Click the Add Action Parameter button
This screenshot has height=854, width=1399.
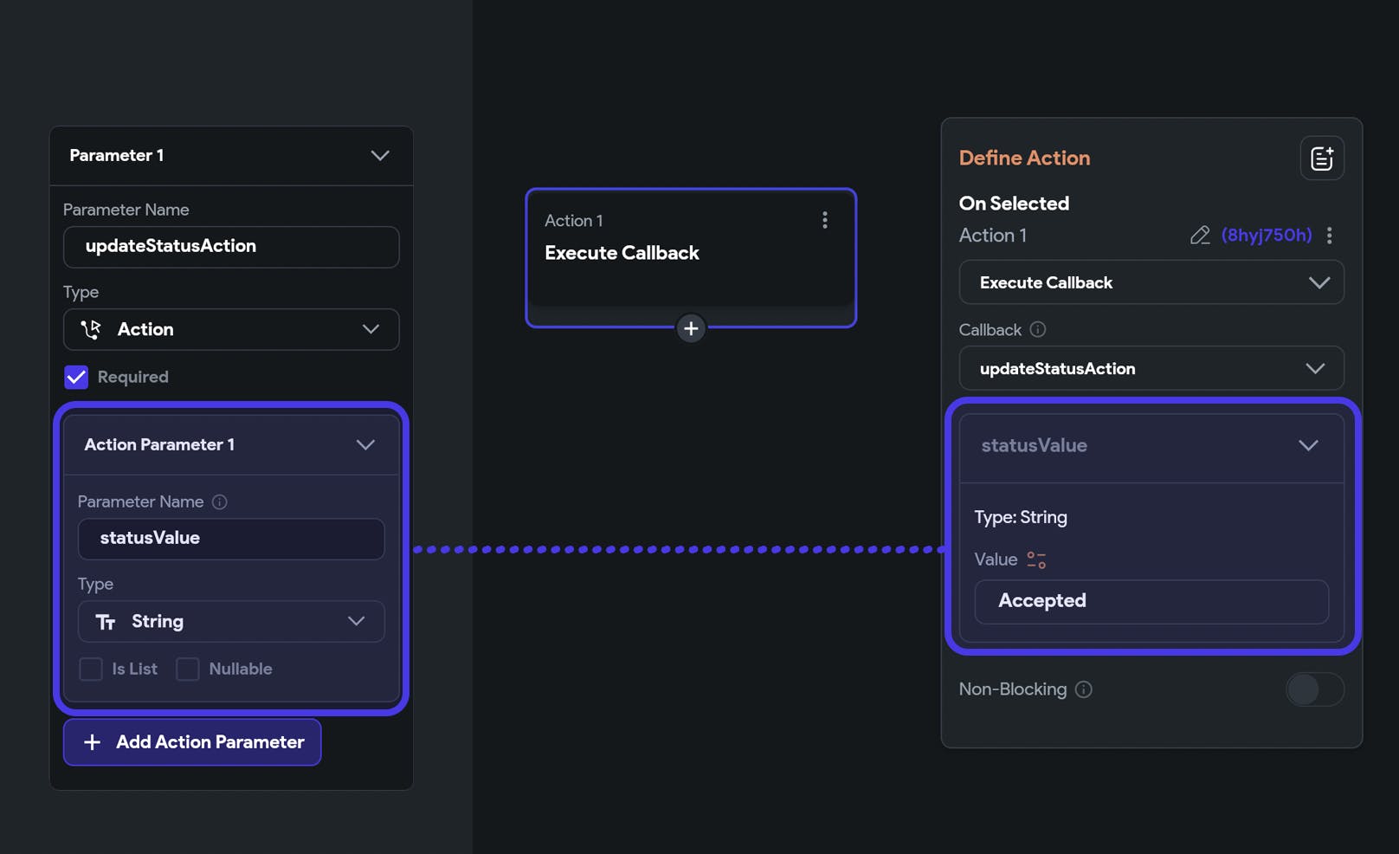click(192, 742)
